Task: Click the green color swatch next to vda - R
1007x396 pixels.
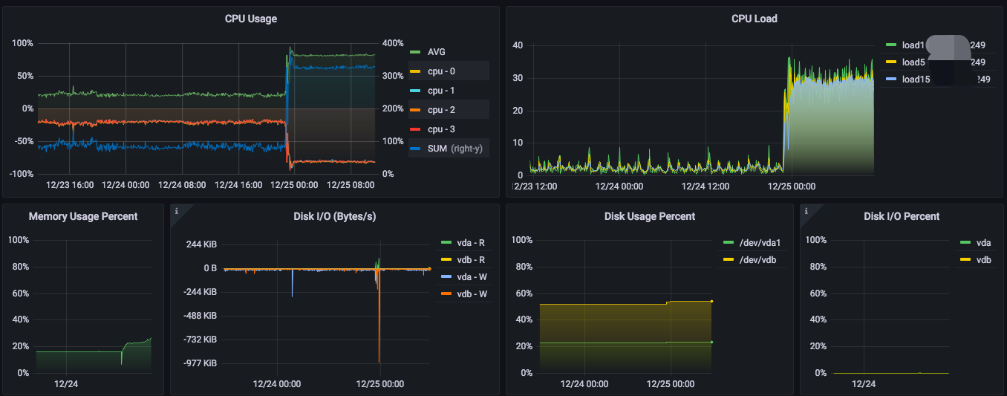Action: click(x=446, y=243)
